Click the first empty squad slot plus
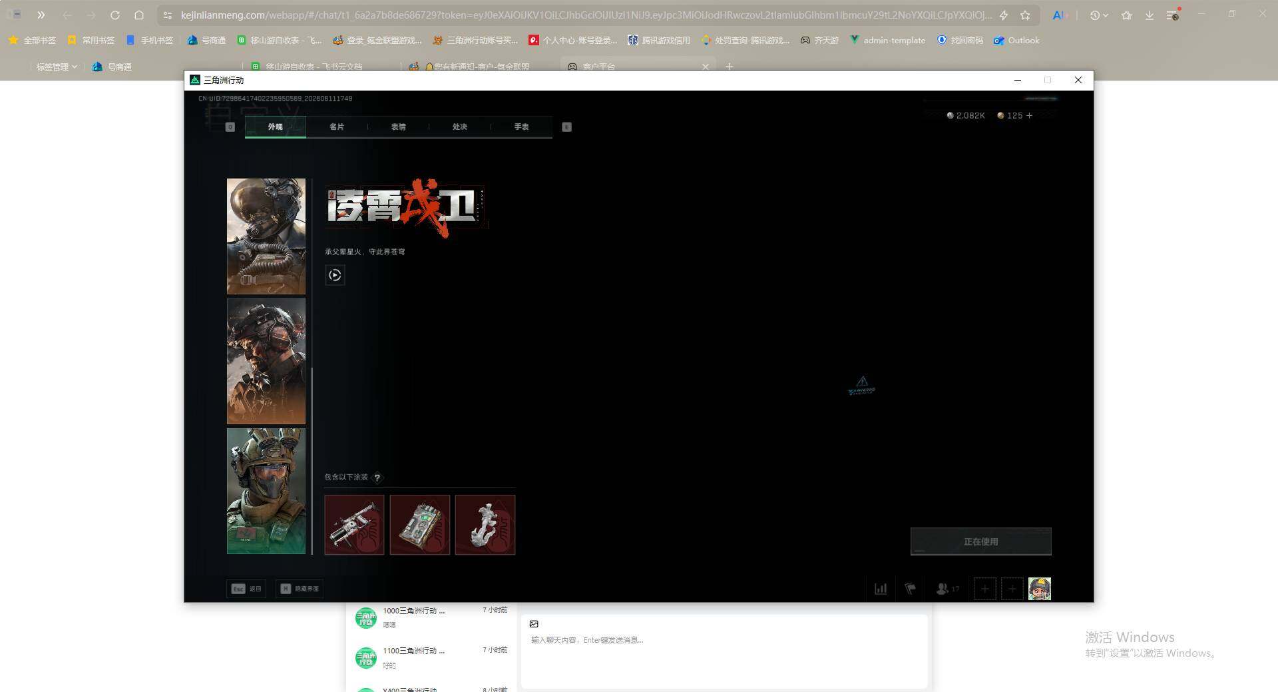The image size is (1278, 692). (x=985, y=589)
